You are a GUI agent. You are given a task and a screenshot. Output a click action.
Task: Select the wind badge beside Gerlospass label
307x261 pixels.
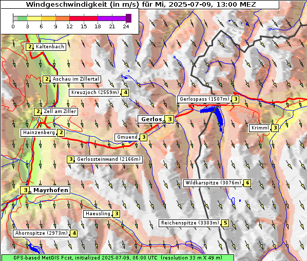(x=236, y=99)
